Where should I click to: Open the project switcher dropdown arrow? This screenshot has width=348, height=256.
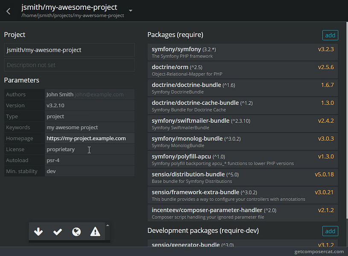[131, 10]
